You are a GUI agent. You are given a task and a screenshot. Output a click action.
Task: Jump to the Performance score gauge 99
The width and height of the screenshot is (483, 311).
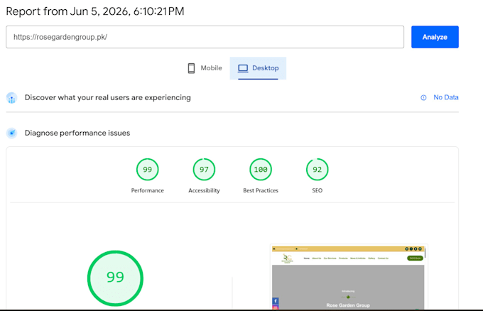(147, 170)
